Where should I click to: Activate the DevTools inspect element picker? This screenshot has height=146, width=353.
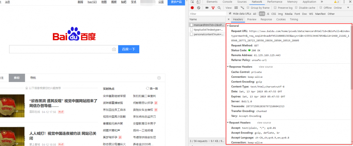(x=193, y=2)
